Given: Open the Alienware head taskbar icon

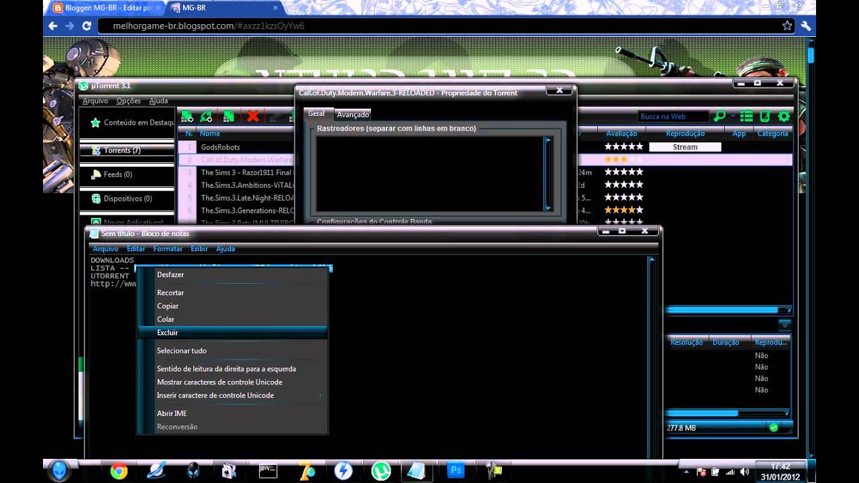Looking at the screenshot, I should pyautogui.click(x=193, y=471).
